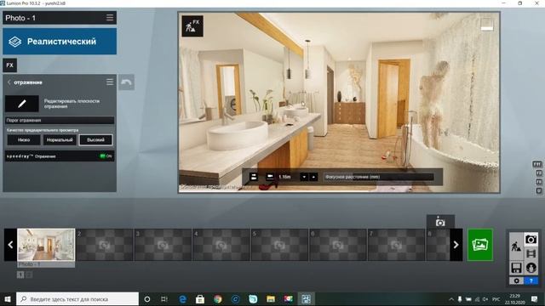
Task: Open the 360 Panorama mode
Action: pyautogui.click(x=531, y=268)
